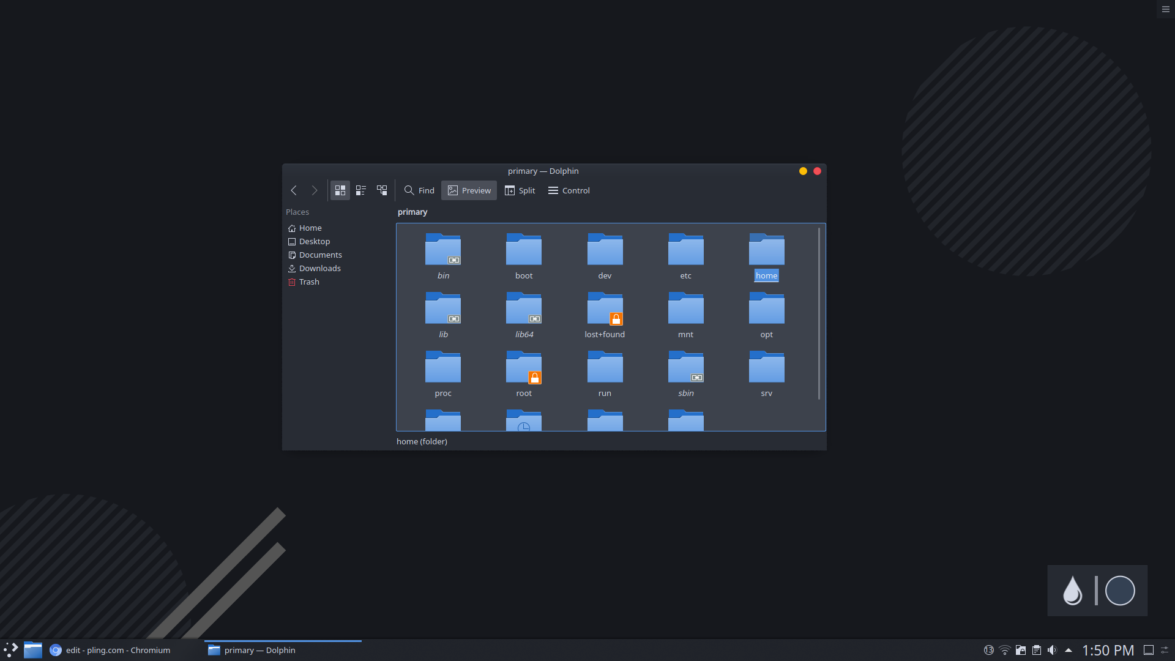Open the wifi network tray icon

[1005, 650]
